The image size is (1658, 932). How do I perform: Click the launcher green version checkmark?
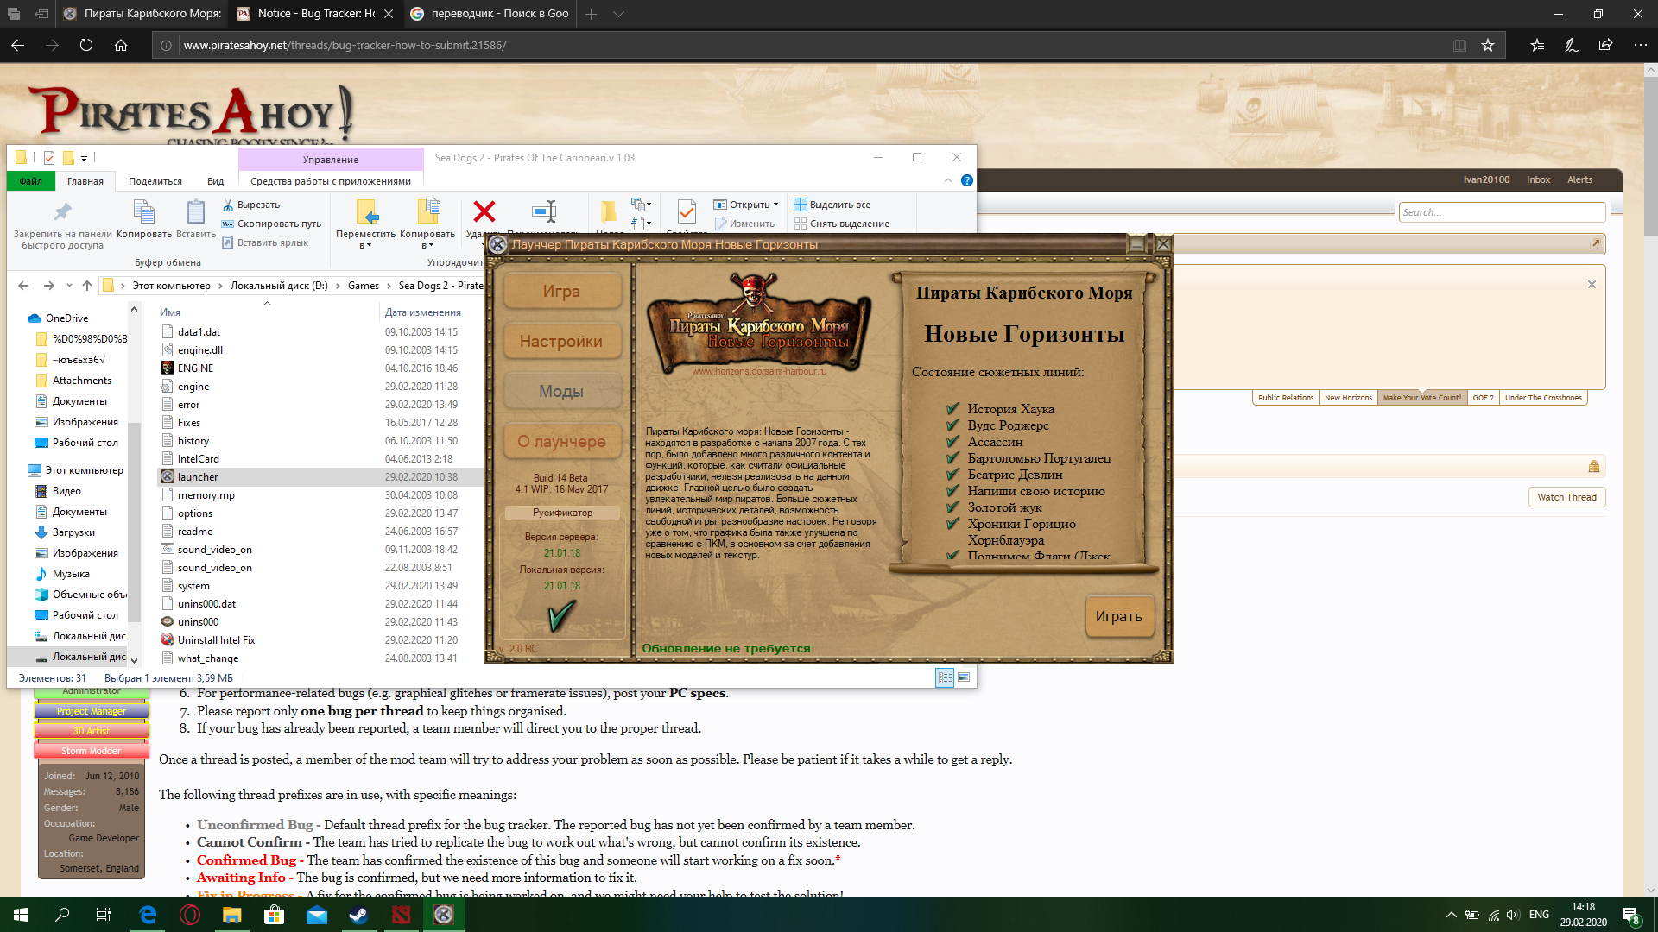pyautogui.click(x=561, y=614)
